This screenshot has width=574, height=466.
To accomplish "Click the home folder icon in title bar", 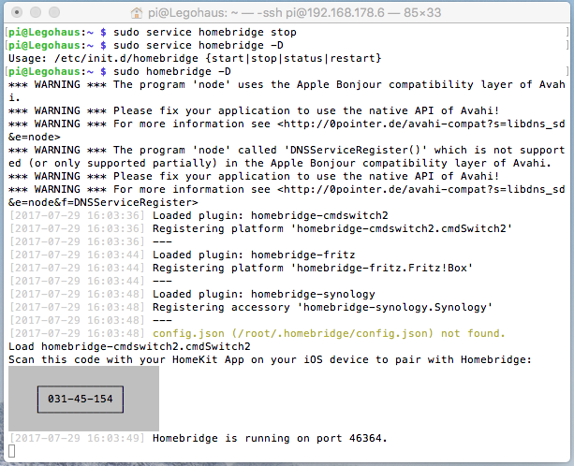I will pos(137,13).
